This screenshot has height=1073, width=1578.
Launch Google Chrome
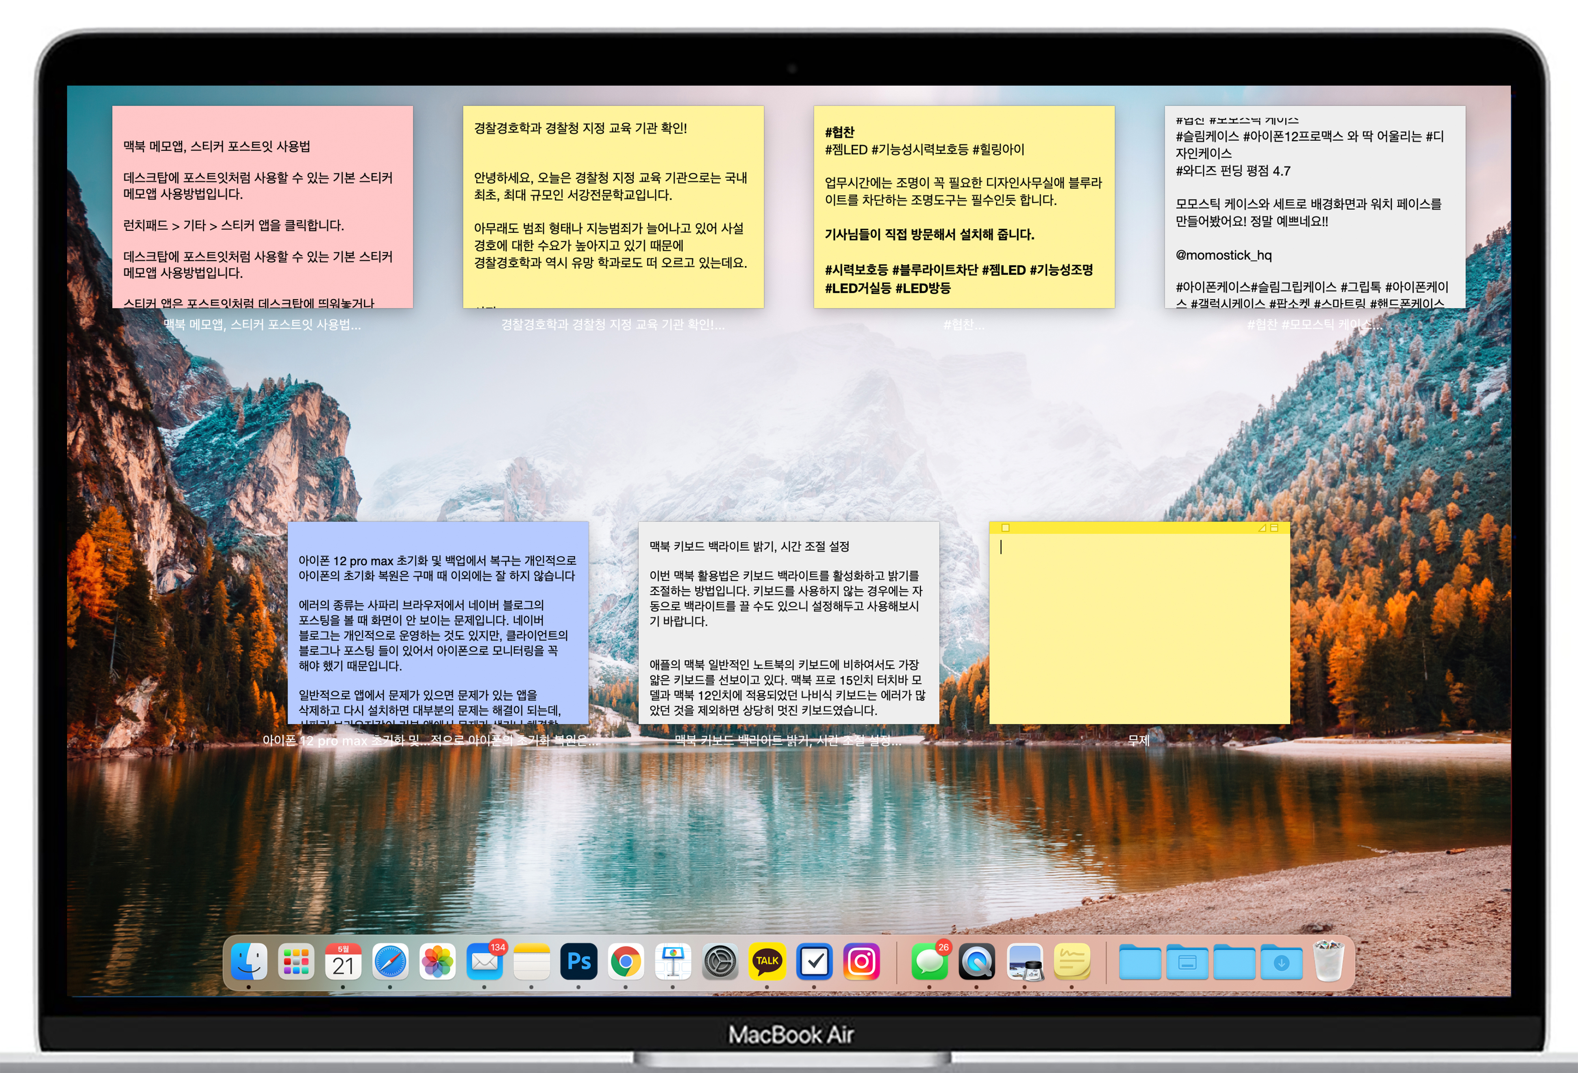tap(626, 961)
